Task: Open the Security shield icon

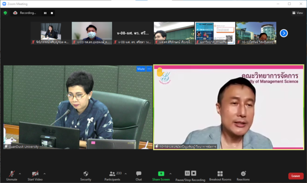Action: (86, 173)
